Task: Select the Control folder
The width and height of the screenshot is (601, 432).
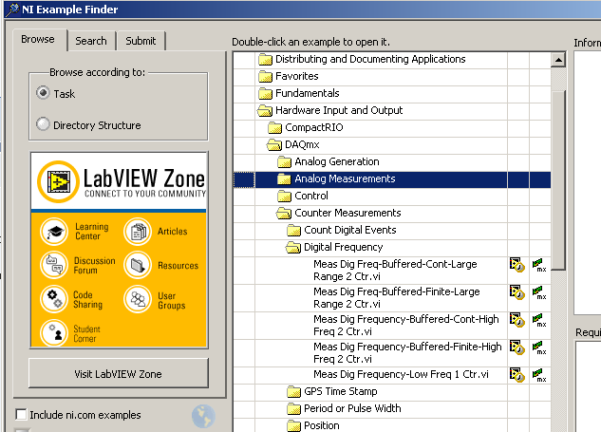Action: (x=311, y=196)
